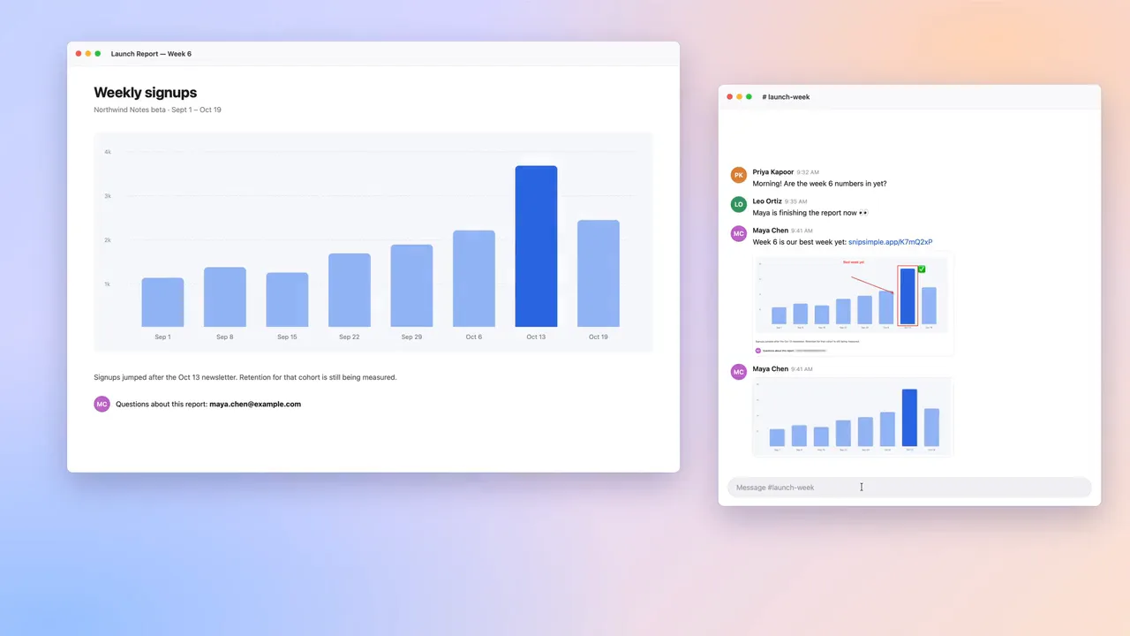Click the "Signups jumped after the Oct 13 newsletter" caption
This screenshot has height=636, width=1130.
click(x=245, y=377)
